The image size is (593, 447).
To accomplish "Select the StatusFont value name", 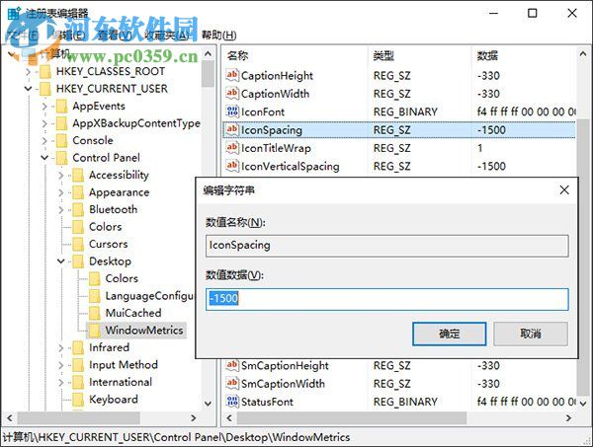I will click(267, 402).
